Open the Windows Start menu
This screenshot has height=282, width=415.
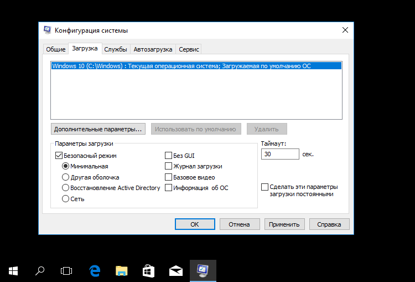point(13,270)
